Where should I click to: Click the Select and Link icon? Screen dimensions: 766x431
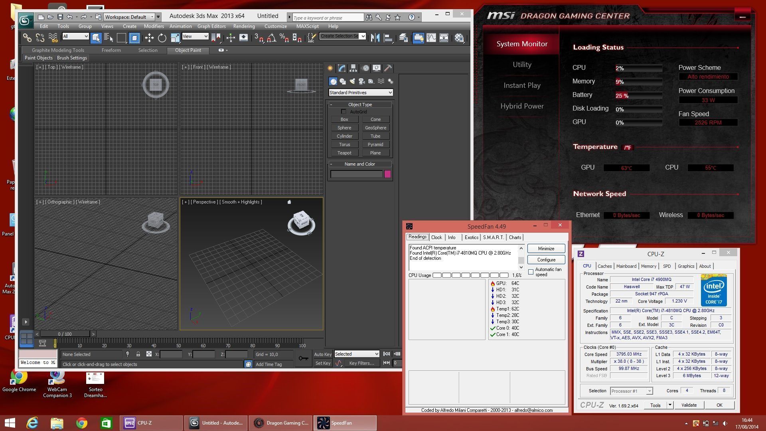27,38
